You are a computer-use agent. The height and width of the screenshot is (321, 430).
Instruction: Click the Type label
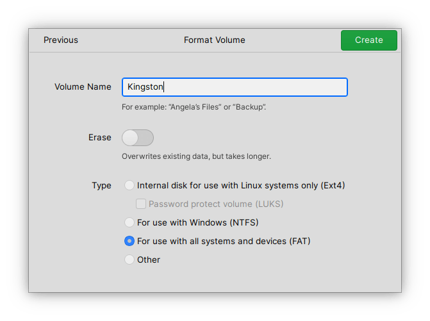pyautogui.click(x=101, y=186)
